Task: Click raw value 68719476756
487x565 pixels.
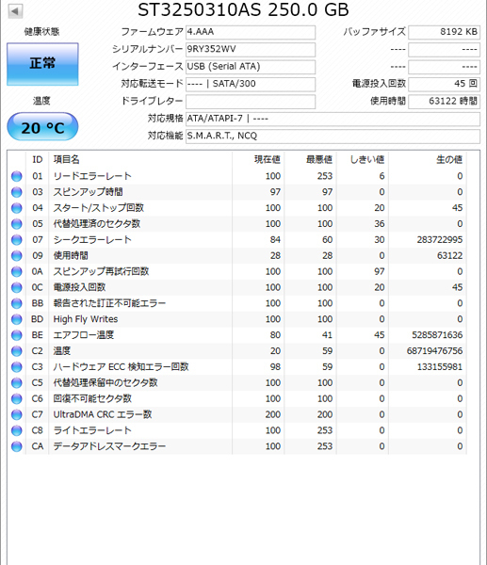Action: tap(434, 351)
